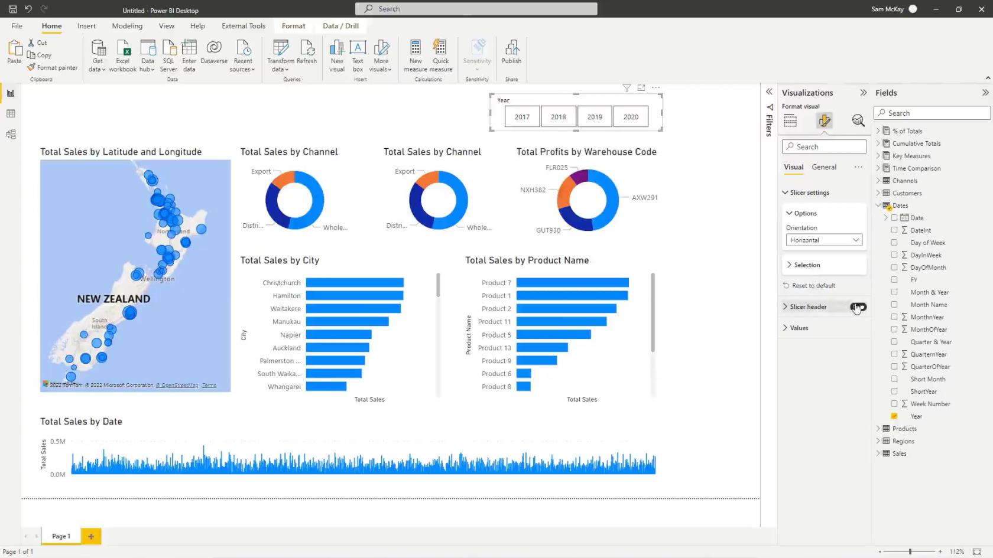Viewport: 993px width, 558px height.
Task: Uncheck the Year field checkbox
Action: point(894,416)
